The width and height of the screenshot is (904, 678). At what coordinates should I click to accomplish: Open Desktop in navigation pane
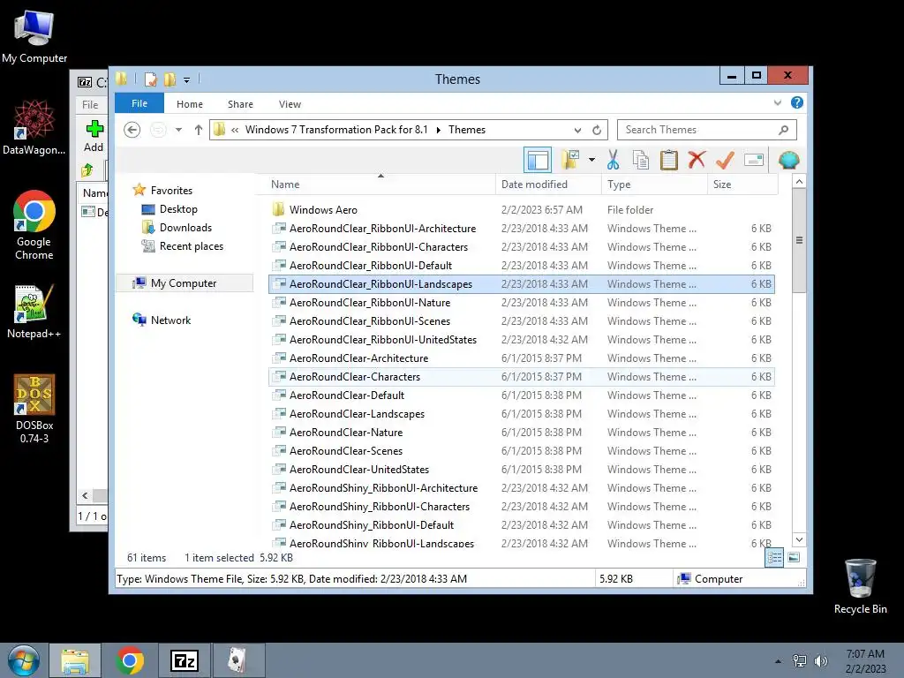click(178, 209)
